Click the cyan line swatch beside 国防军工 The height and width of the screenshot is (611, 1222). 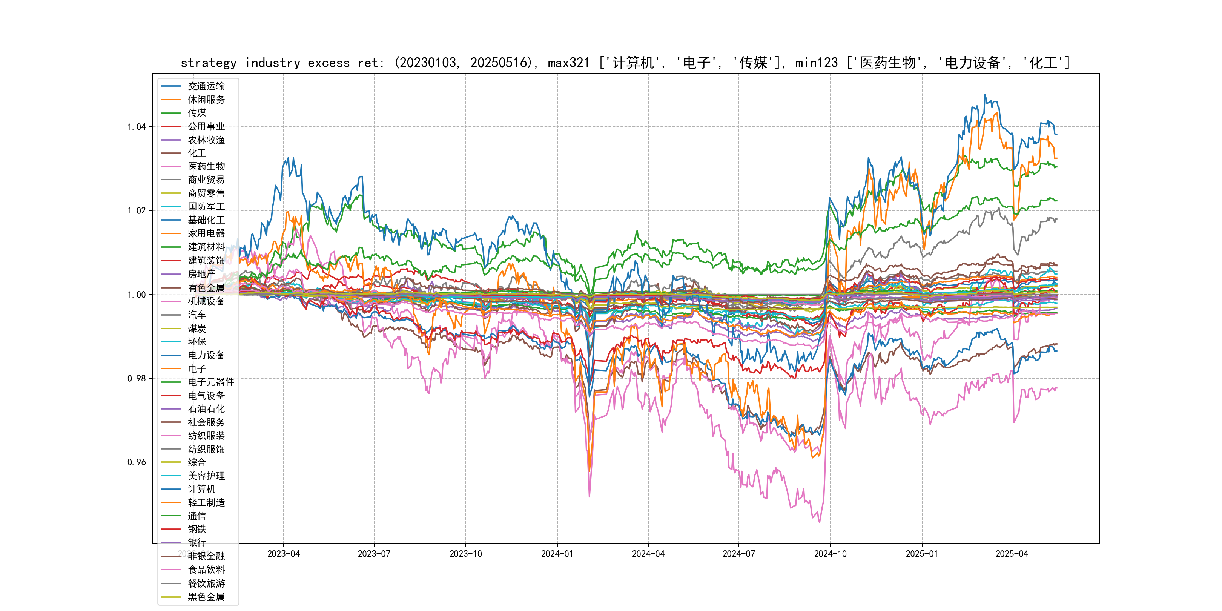tap(171, 207)
